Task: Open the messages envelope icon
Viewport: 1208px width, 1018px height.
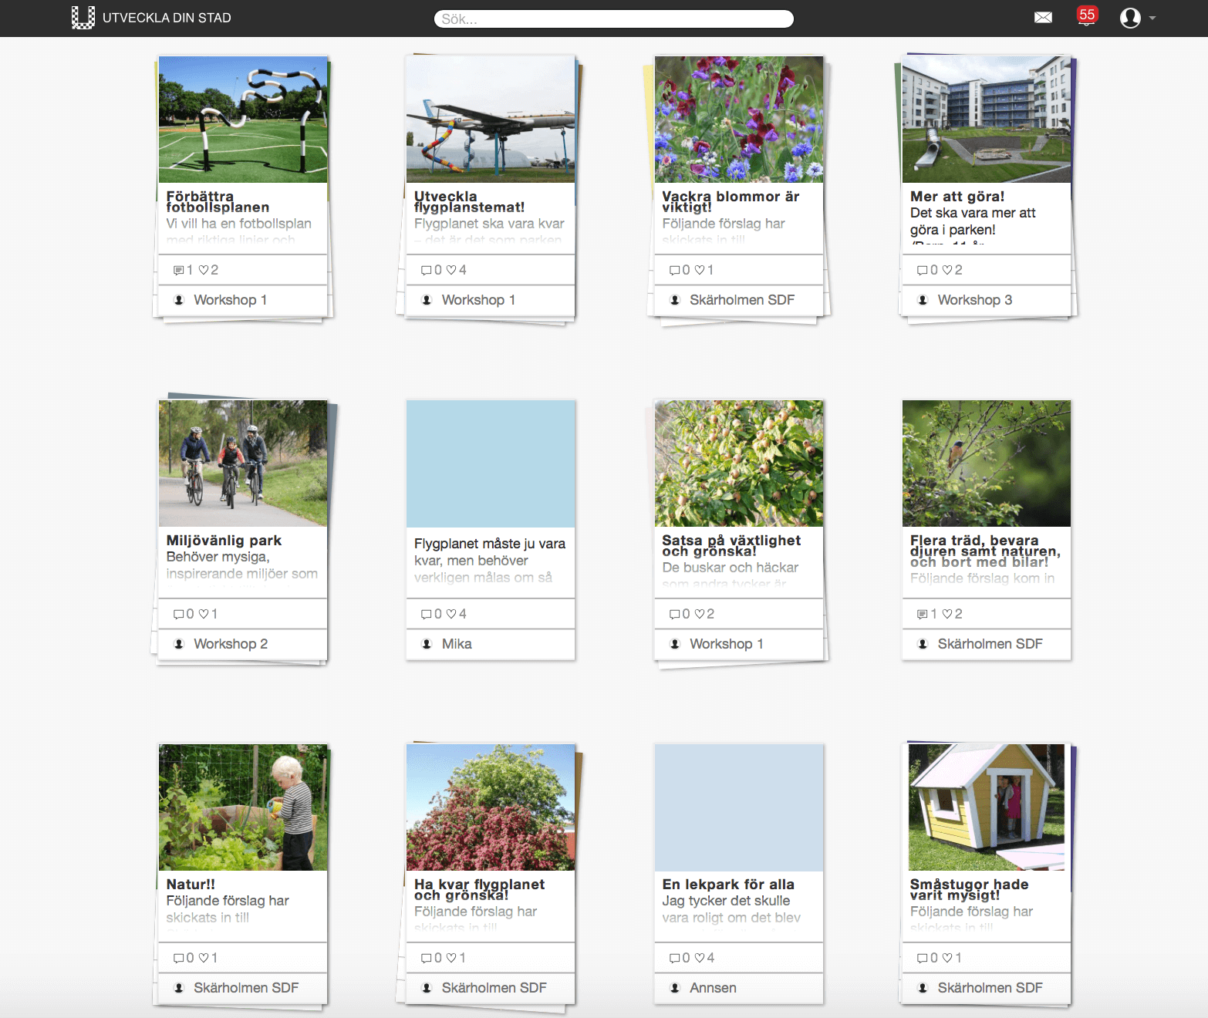Action: 1043,18
